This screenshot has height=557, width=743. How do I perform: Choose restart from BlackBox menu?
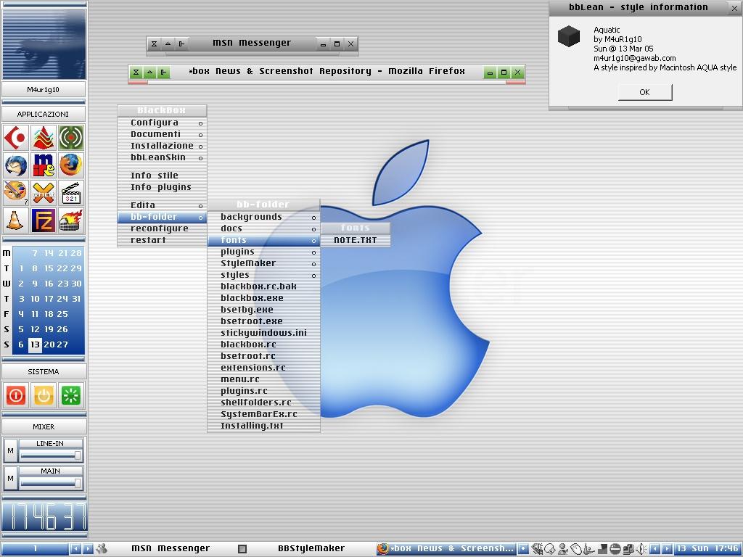pyautogui.click(x=162, y=240)
